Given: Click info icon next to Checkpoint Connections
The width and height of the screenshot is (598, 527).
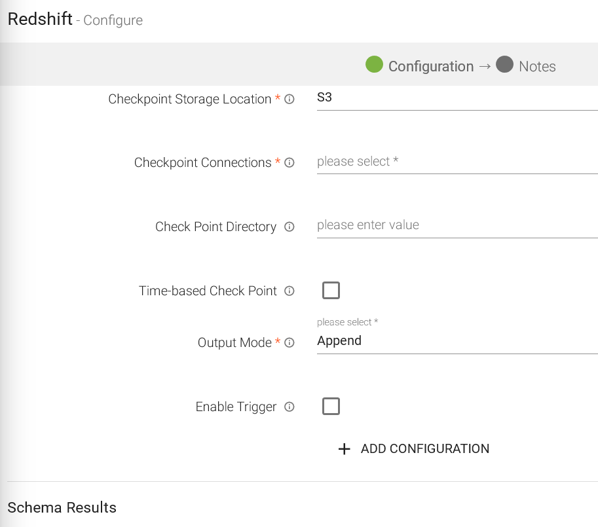Looking at the screenshot, I should click(x=290, y=163).
